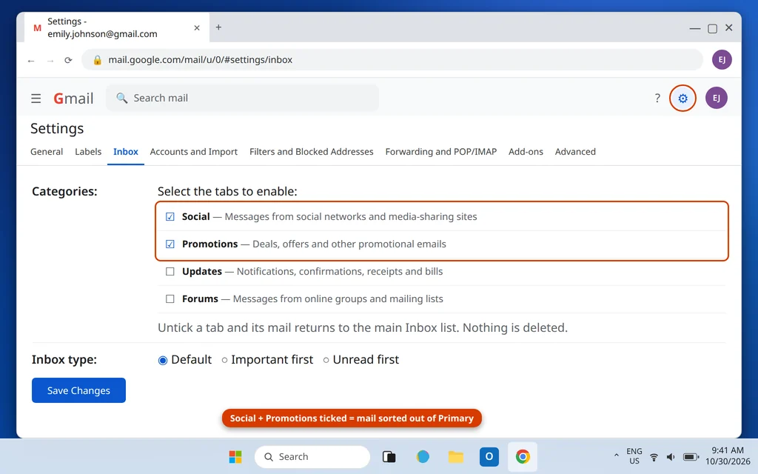Open File Explorer folder on taskbar

pyautogui.click(x=455, y=456)
